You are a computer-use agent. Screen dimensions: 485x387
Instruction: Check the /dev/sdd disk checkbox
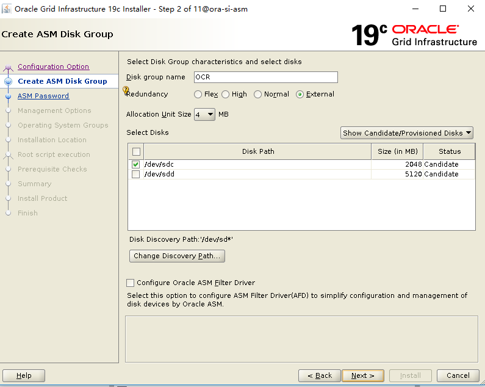(x=135, y=175)
